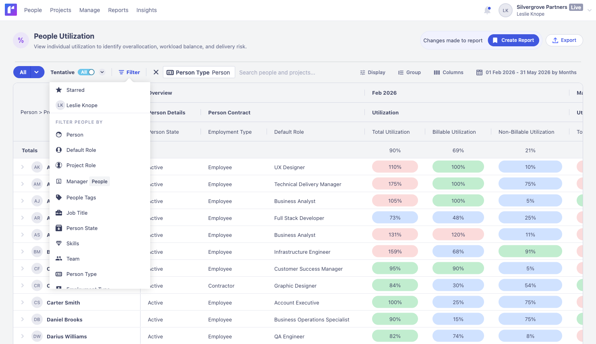Expand the Tentative options chevron
Image resolution: width=596 pixels, height=344 pixels.
tap(102, 72)
